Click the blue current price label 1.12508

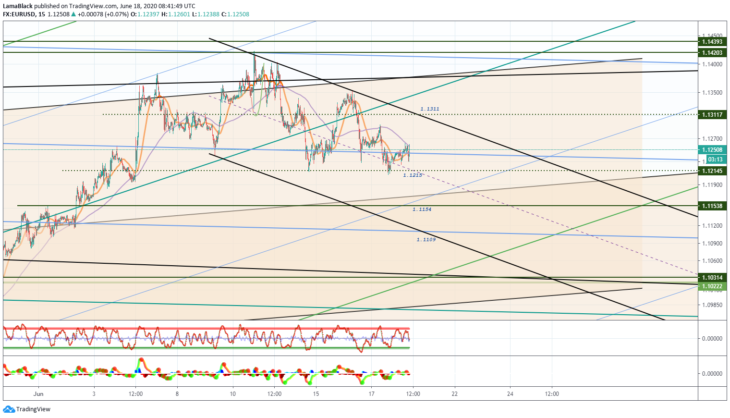click(x=712, y=150)
